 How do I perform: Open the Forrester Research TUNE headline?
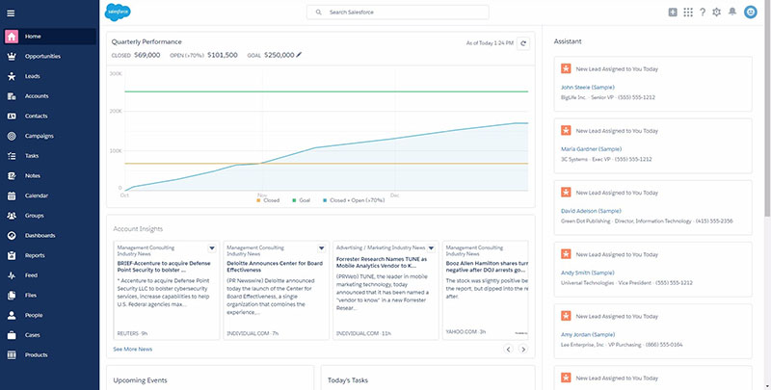point(382,263)
